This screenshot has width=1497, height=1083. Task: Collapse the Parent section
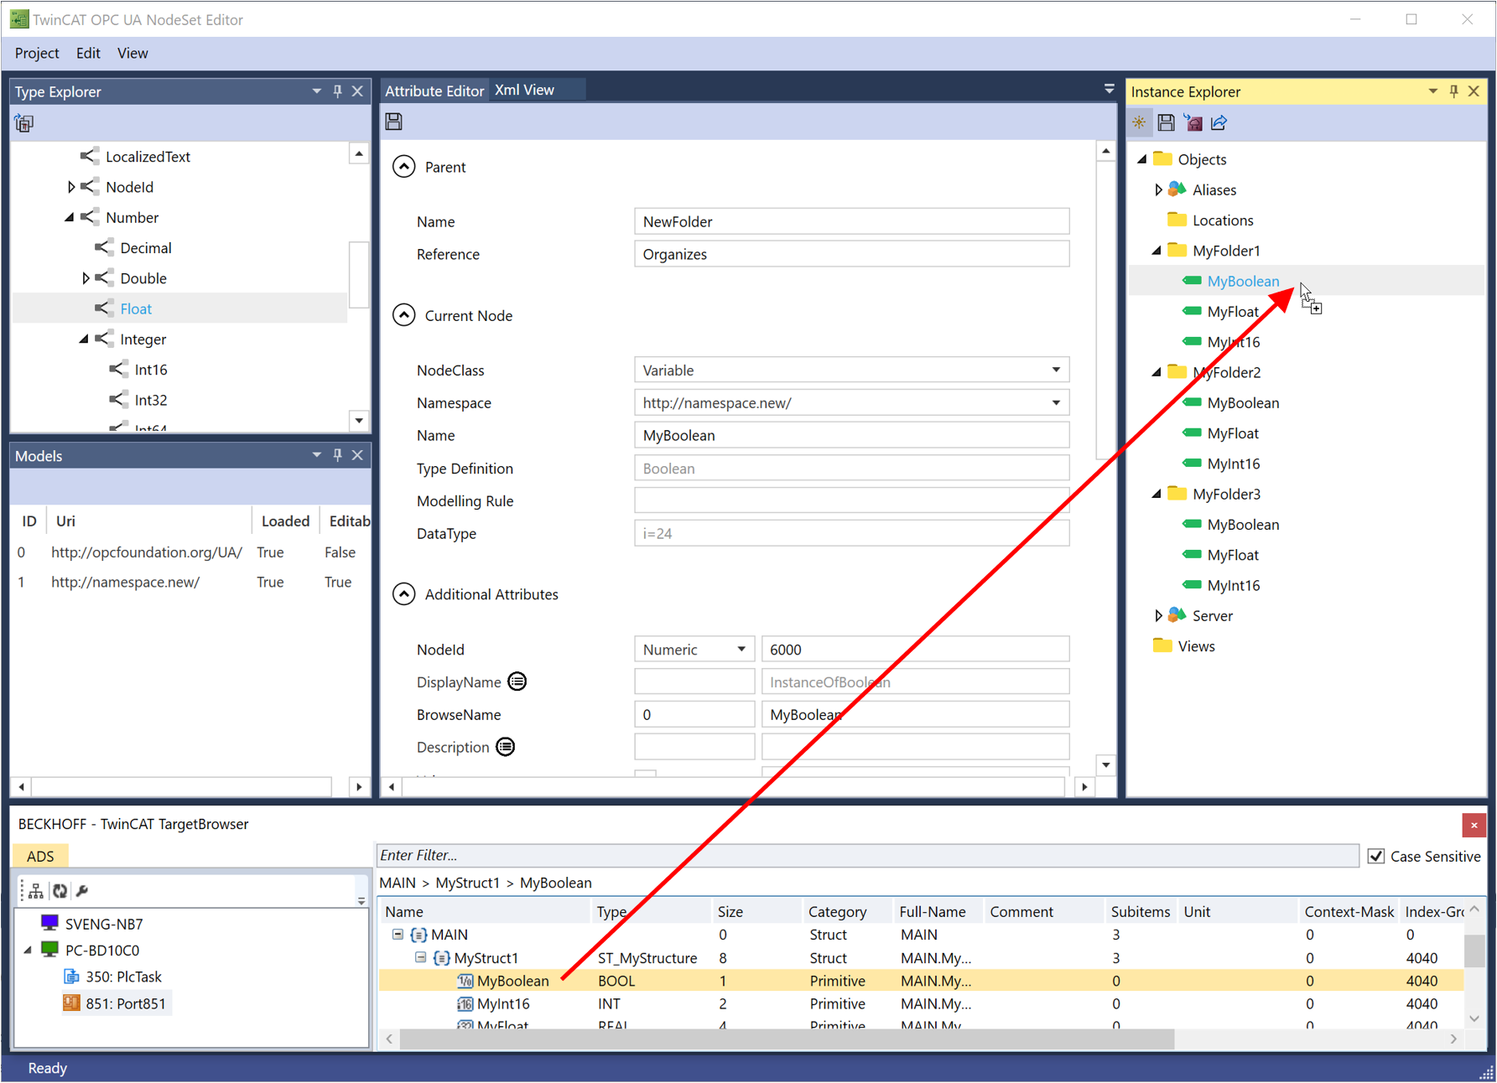[x=404, y=167]
